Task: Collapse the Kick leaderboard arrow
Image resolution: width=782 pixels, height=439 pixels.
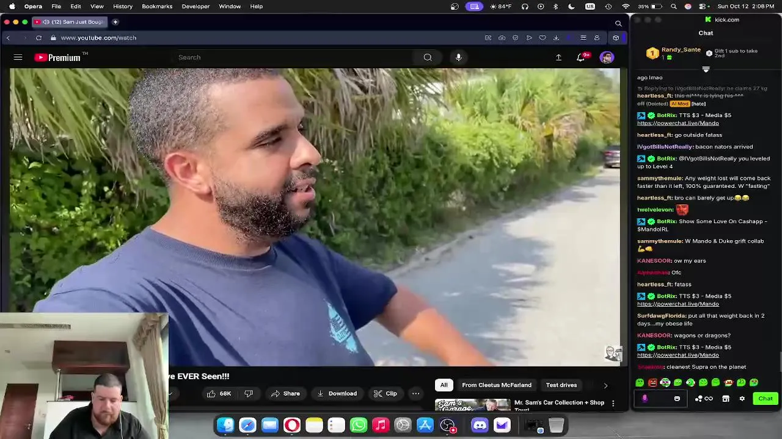Action: coord(706,70)
